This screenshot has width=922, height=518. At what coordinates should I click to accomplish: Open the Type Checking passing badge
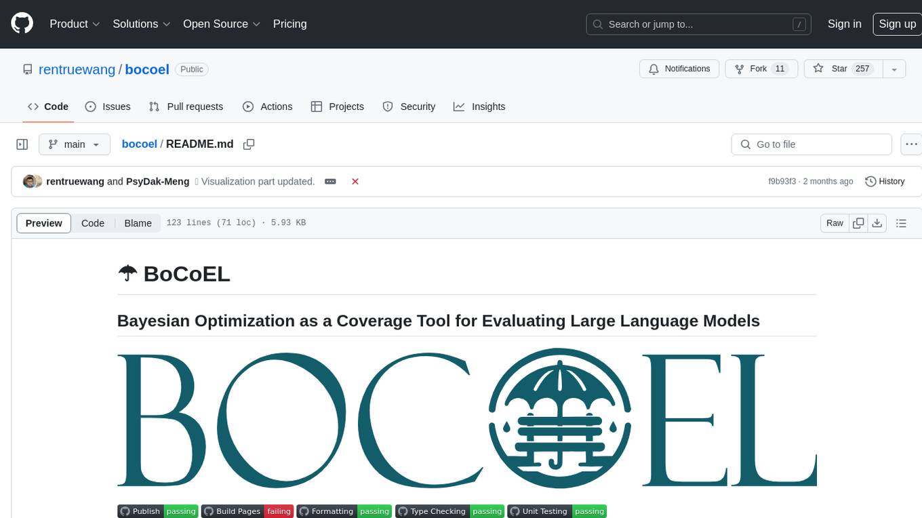pos(449,511)
